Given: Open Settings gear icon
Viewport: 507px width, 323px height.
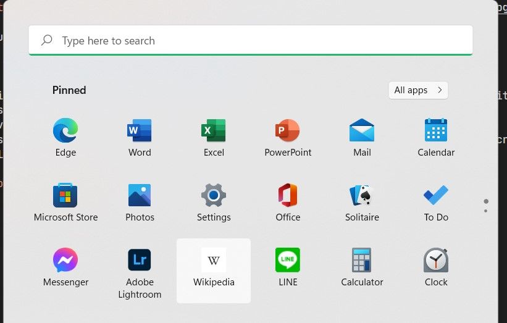Looking at the screenshot, I should (x=214, y=195).
